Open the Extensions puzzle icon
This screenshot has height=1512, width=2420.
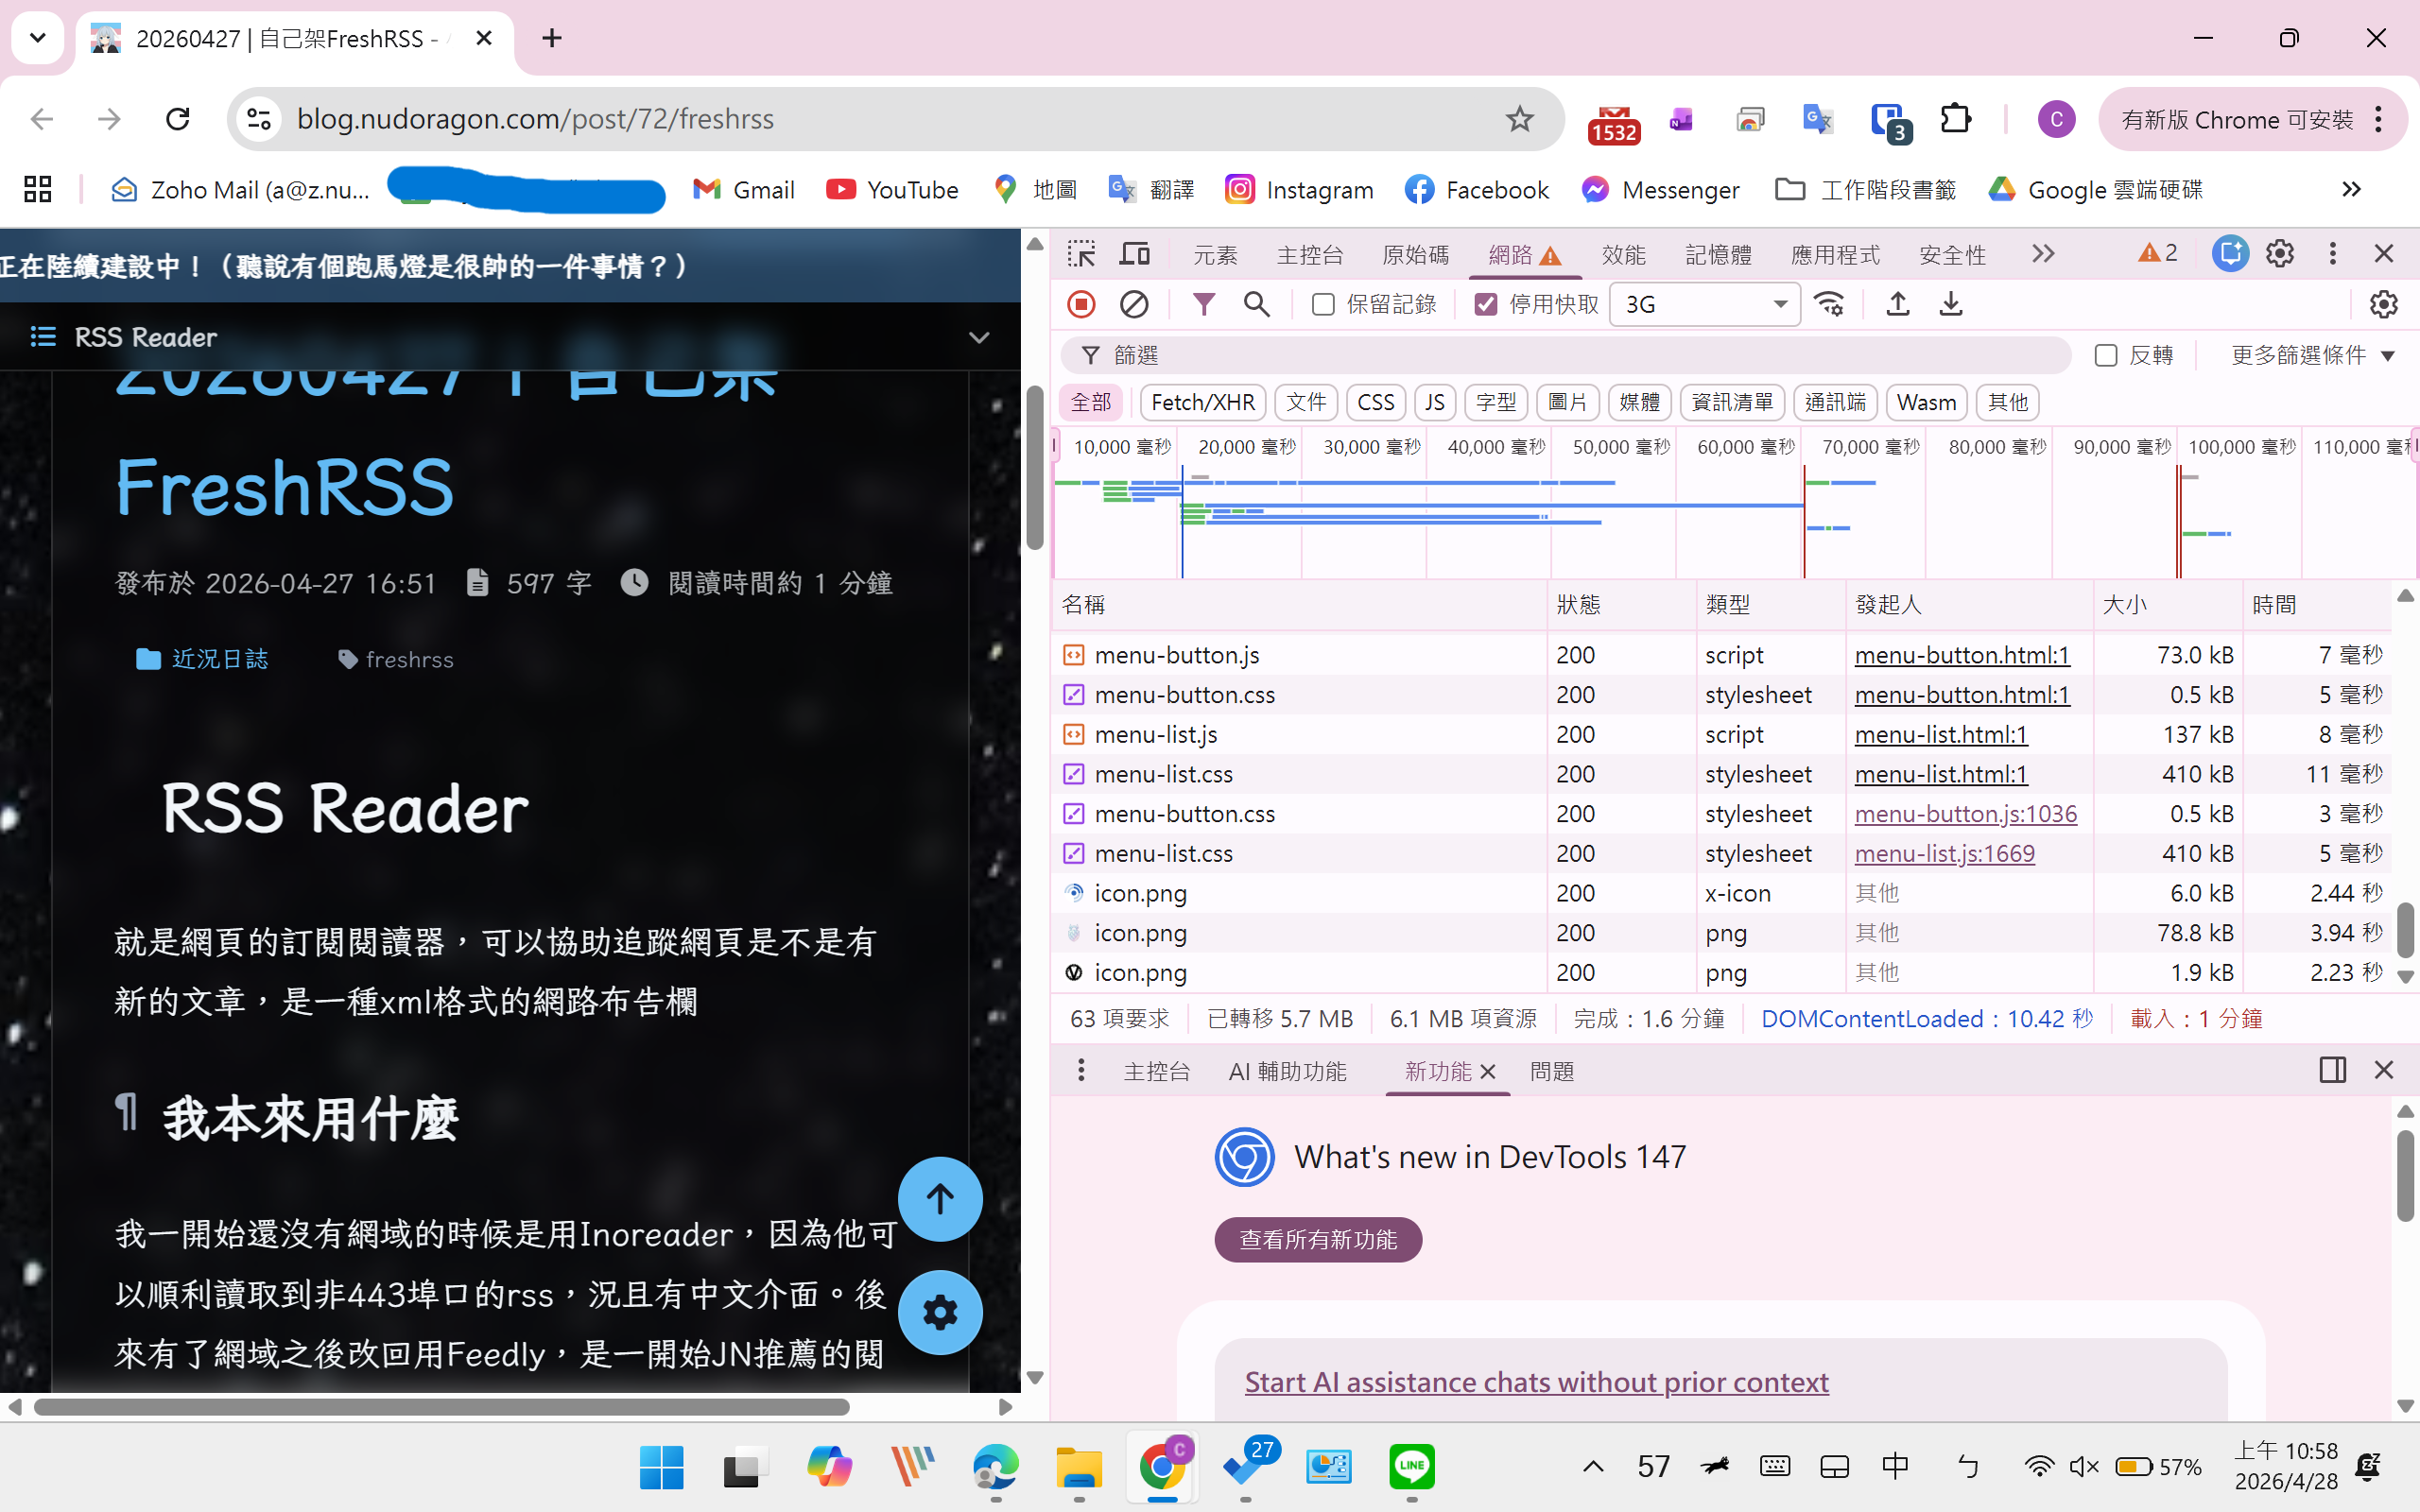tap(1955, 119)
